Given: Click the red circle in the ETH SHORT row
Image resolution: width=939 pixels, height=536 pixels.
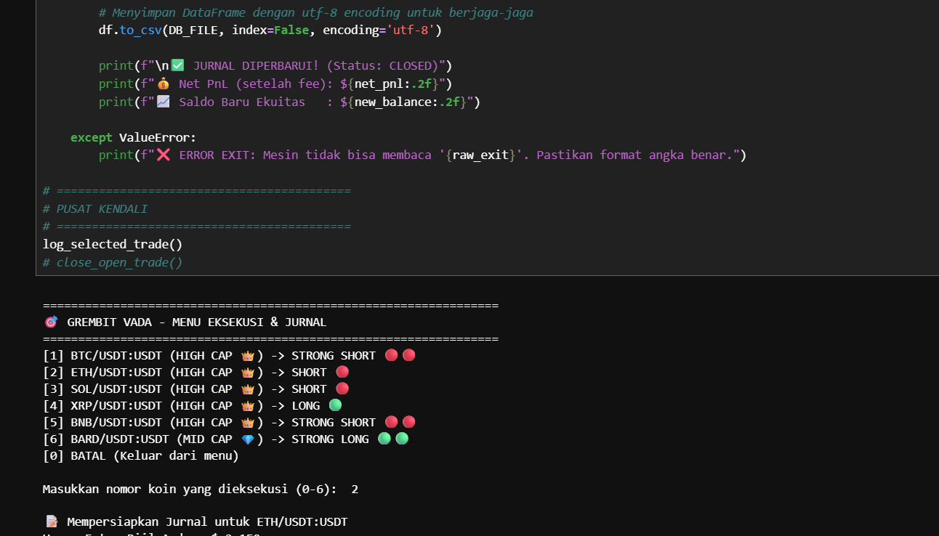Looking at the screenshot, I should click(342, 372).
